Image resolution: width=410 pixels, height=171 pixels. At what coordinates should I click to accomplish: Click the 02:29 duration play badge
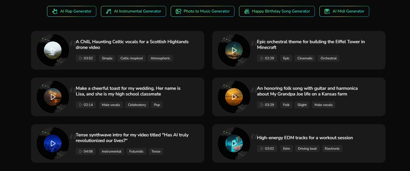tap(267, 58)
